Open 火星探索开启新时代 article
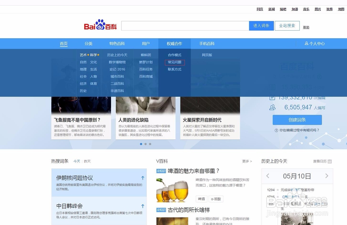The width and height of the screenshot is (347, 225). 202,120
